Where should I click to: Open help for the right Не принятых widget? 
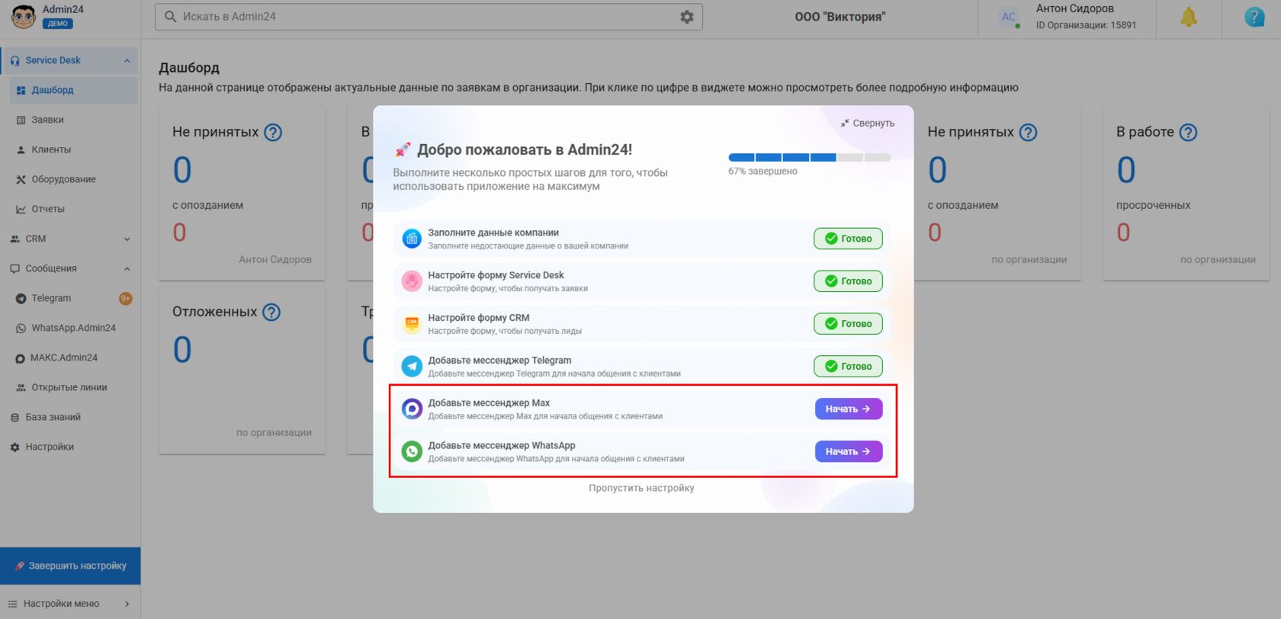coord(1028,132)
